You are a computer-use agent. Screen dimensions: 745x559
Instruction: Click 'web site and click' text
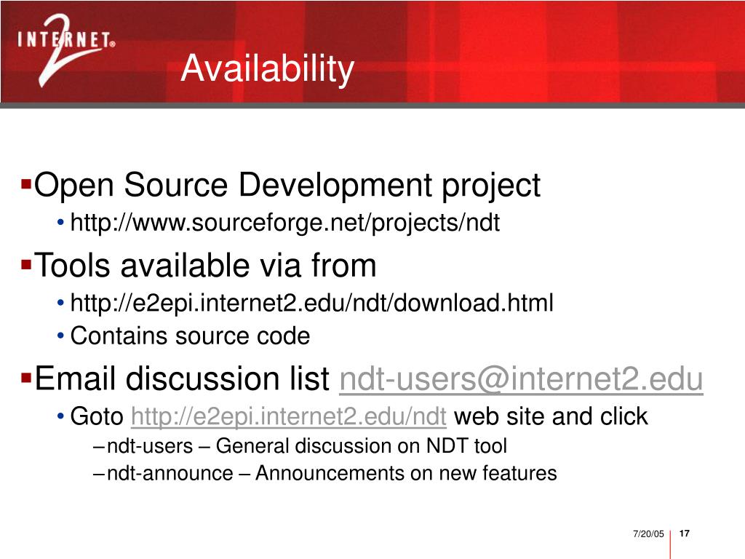click(551, 416)
